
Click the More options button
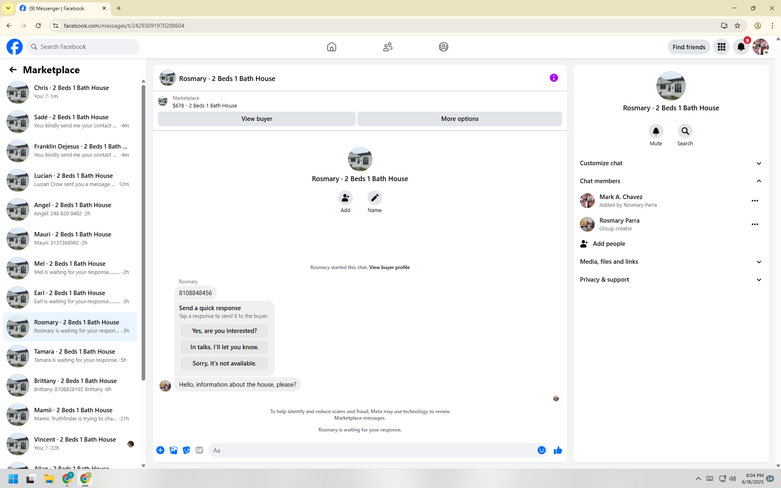pos(459,119)
